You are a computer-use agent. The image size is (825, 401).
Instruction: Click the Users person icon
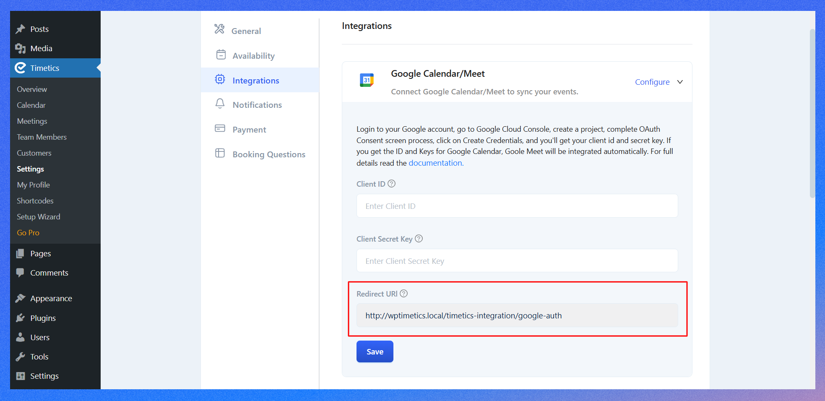point(20,337)
